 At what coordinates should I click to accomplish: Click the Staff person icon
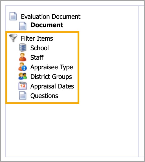[23, 57]
